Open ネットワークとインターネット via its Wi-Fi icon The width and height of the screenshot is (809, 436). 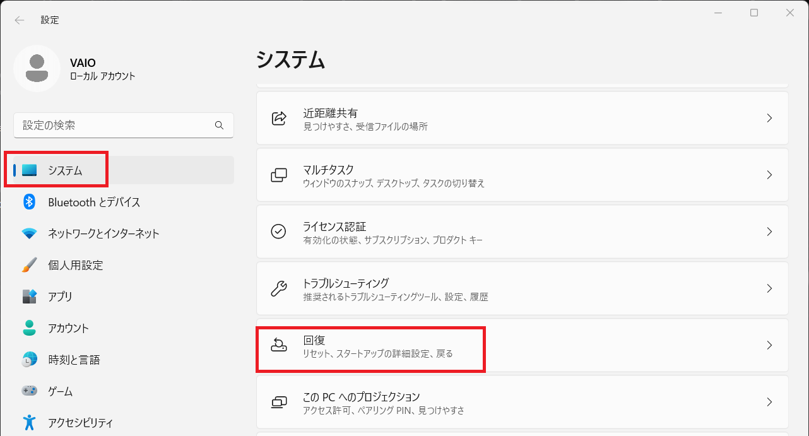29,233
